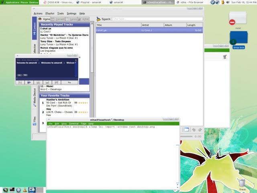This screenshot has height=193, width=257.
Task: Click the pause button in amaroK player
Action: coord(38,82)
